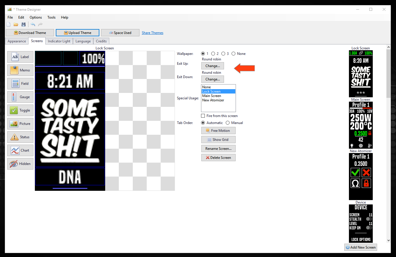
Task: Enable Fire from this screen checkbox
Action: (x=203, y=116)
